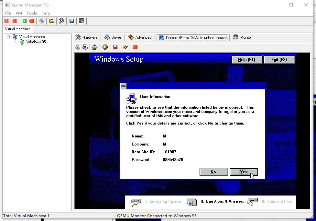Click the mixer sliders icon in main toolbar
316x221 pixels.
(x=82, y=21)
